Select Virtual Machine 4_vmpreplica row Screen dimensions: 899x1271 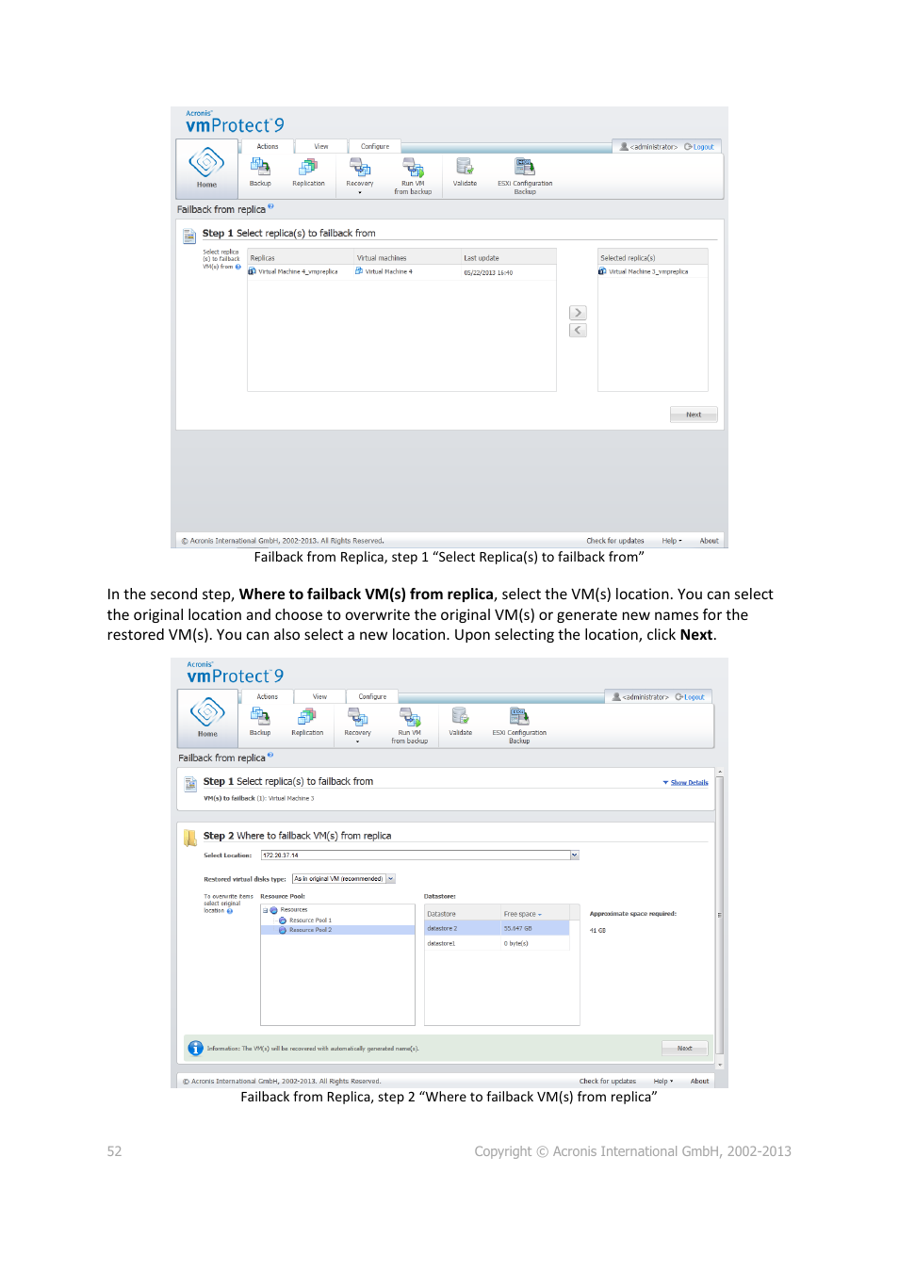click(x=401, y=271)
